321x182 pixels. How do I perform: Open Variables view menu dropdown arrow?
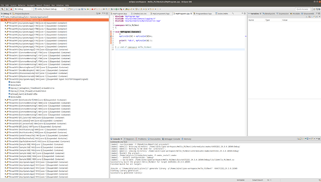[319, 17]
